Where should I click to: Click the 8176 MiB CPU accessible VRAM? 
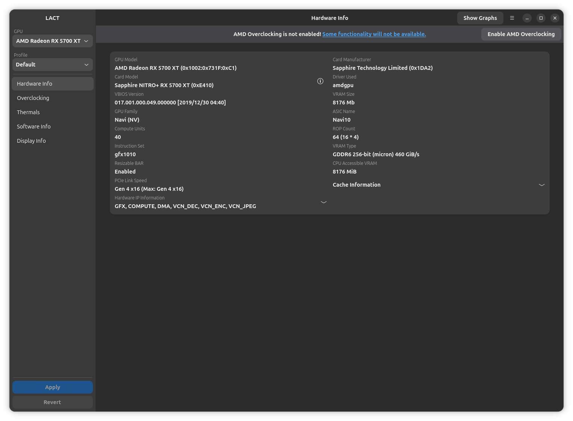coord(344,172)
